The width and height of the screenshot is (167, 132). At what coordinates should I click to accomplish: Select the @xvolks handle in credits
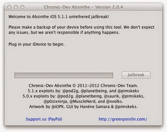(114, 101)
